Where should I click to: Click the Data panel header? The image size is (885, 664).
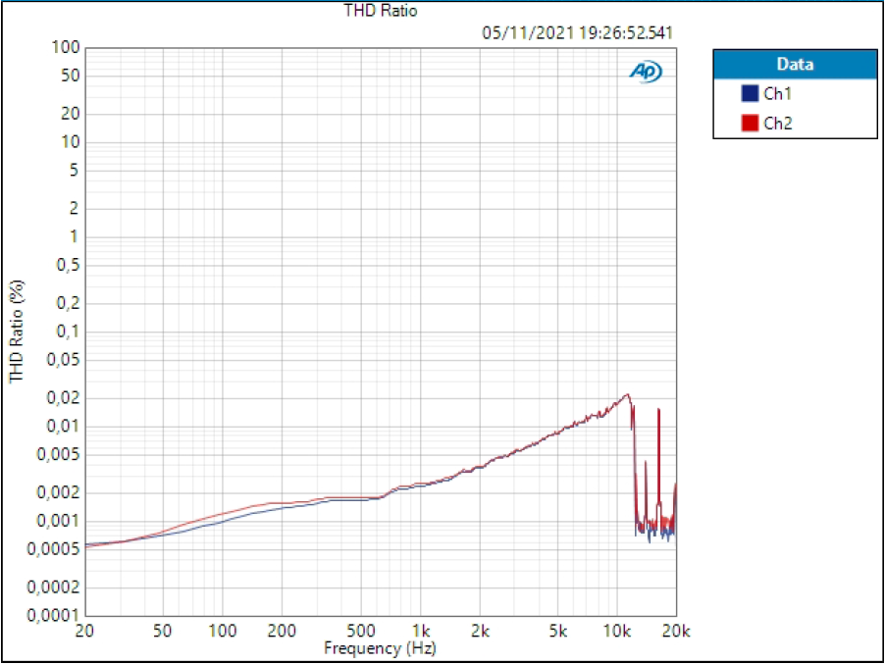coord(793,64)
